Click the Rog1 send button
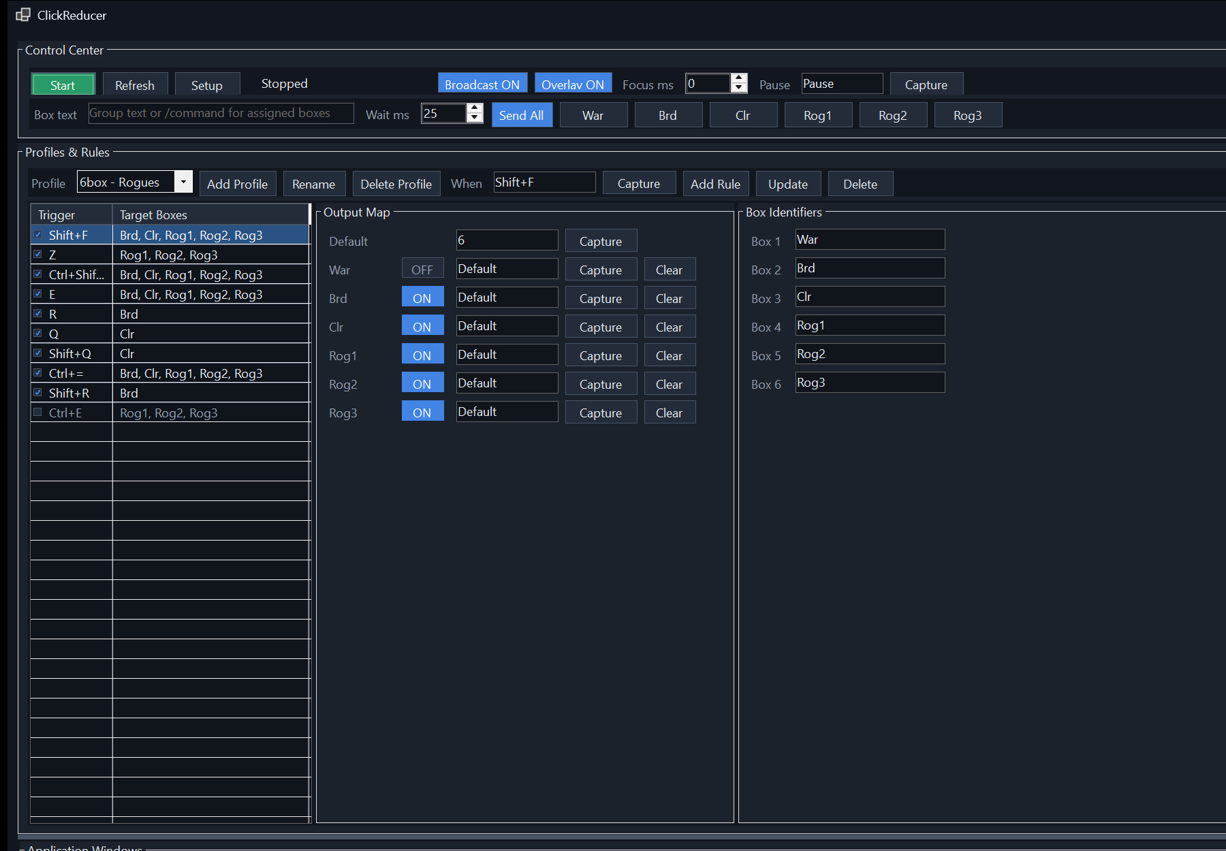This screenshot has height=851, width=1226. pos(818,114)
